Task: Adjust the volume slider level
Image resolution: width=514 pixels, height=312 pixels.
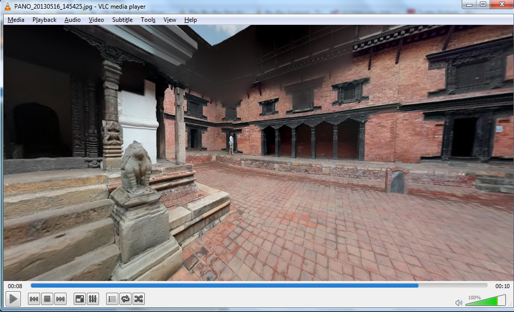Action: pos(485,301)
